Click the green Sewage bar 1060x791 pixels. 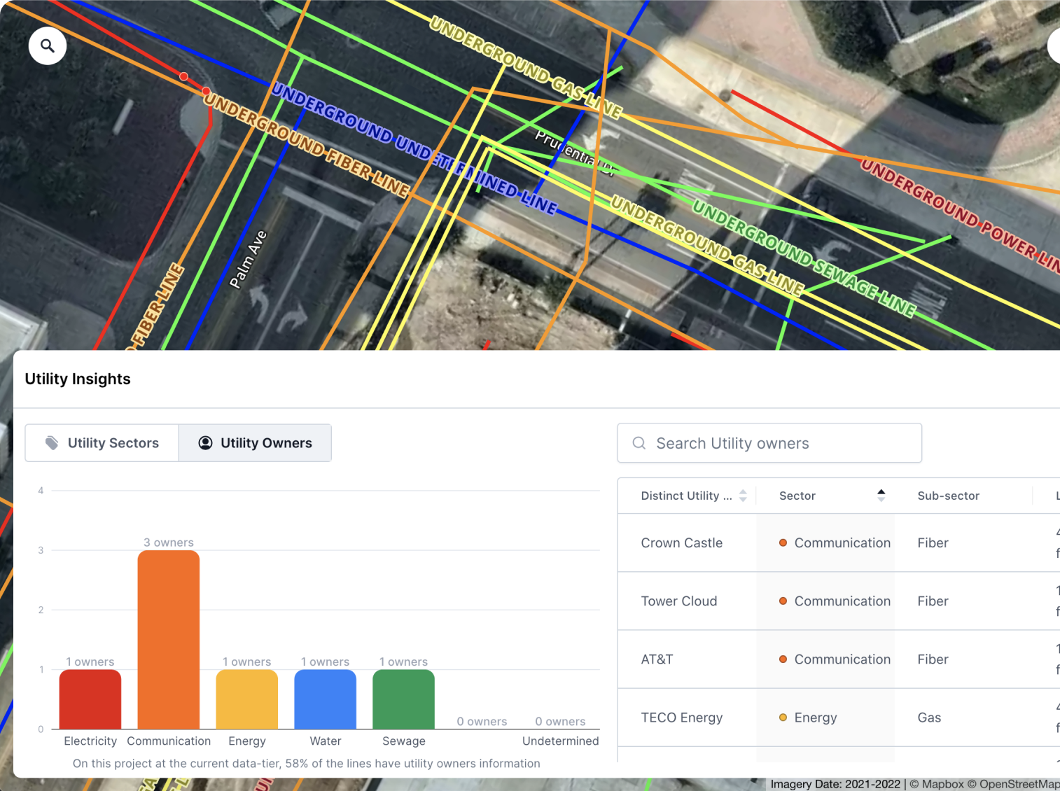[x=404, y=699]
